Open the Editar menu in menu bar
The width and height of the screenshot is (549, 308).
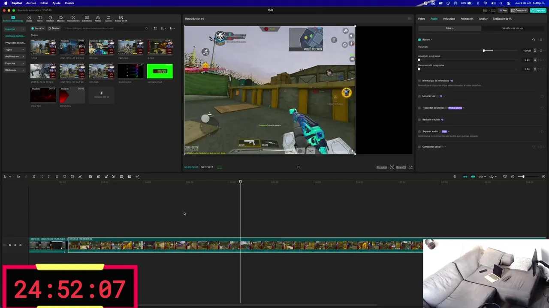44,3
